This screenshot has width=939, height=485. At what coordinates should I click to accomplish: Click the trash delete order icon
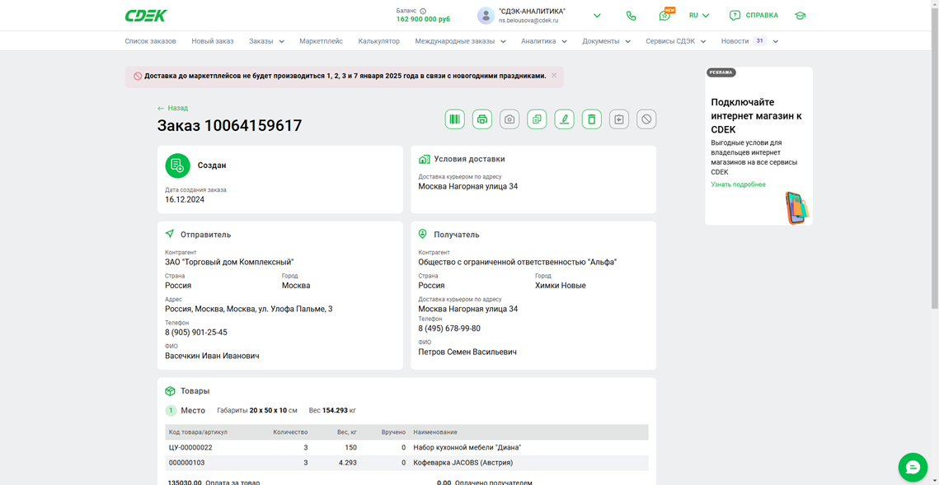tap(591, 119)
